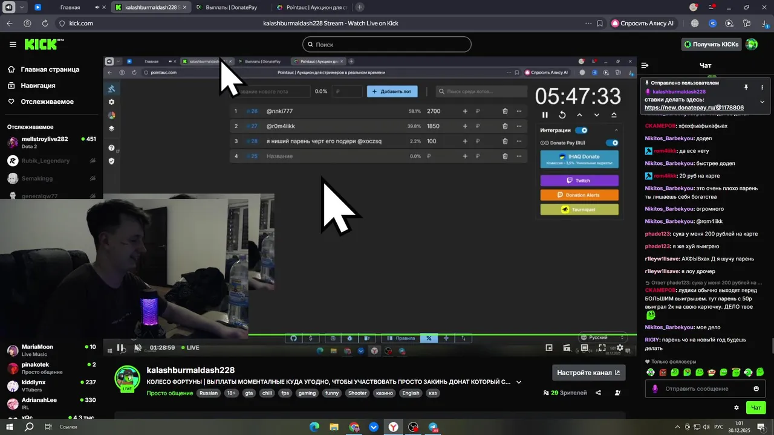Open the browser downloads icon
The height and width of the screenshot is (435, 774).
click(764, 23)
